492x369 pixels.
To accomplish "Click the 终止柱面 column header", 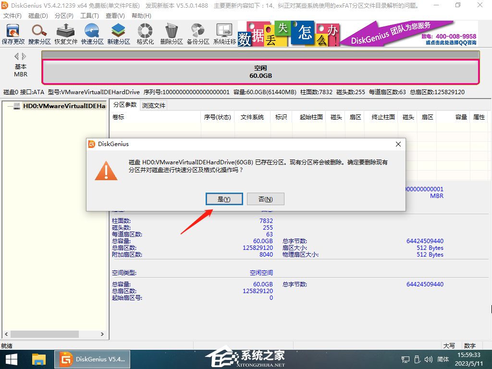I will tap(381, 117).
